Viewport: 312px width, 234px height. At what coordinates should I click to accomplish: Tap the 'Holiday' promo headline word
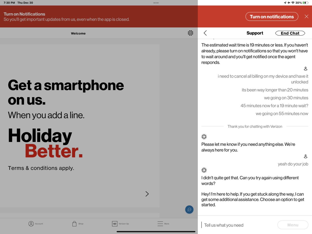pos(40,136)
